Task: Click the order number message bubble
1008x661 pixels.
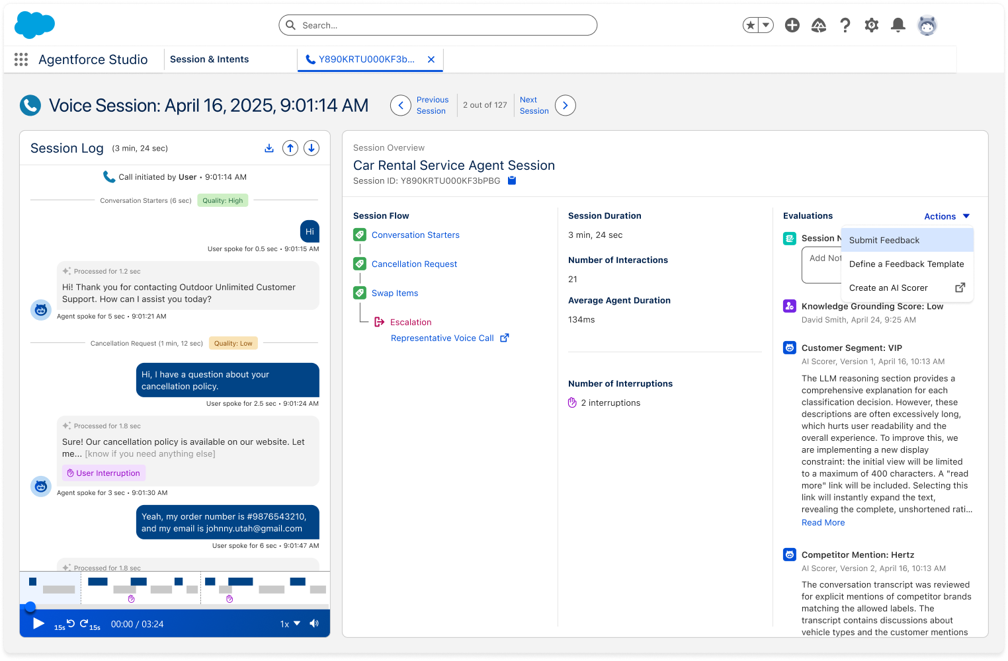Action: (x=228, y=522)
